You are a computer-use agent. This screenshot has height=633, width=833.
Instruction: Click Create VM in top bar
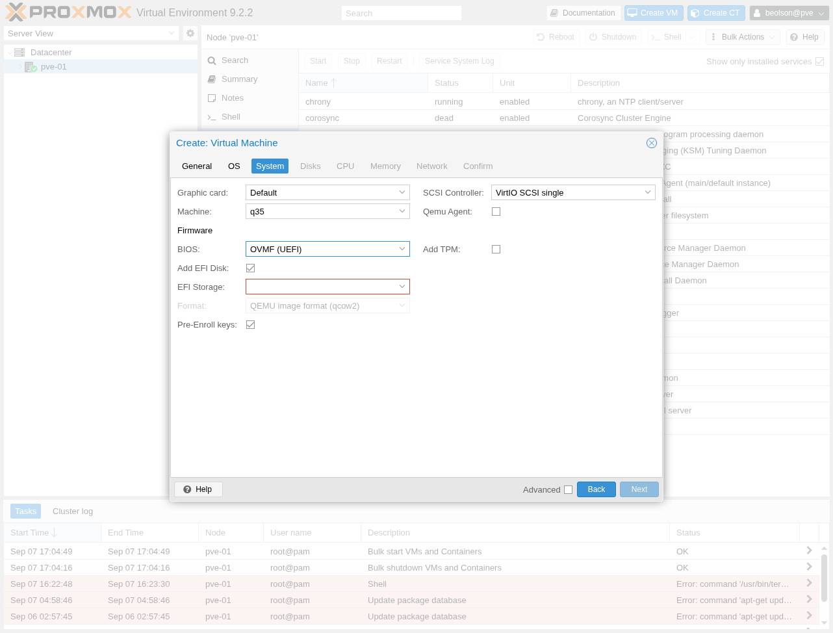coord(653,13)
